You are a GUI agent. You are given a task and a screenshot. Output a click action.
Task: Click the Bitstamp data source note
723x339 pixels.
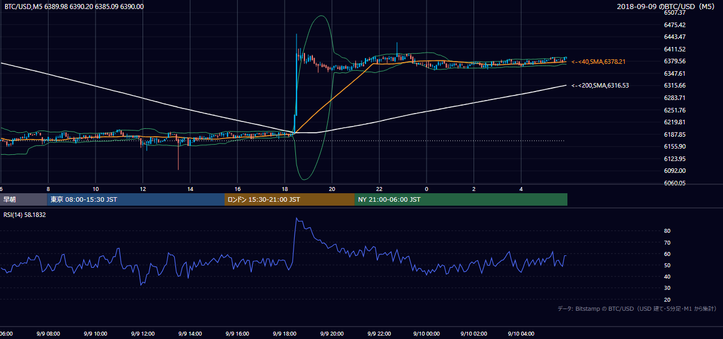[637, 308]
